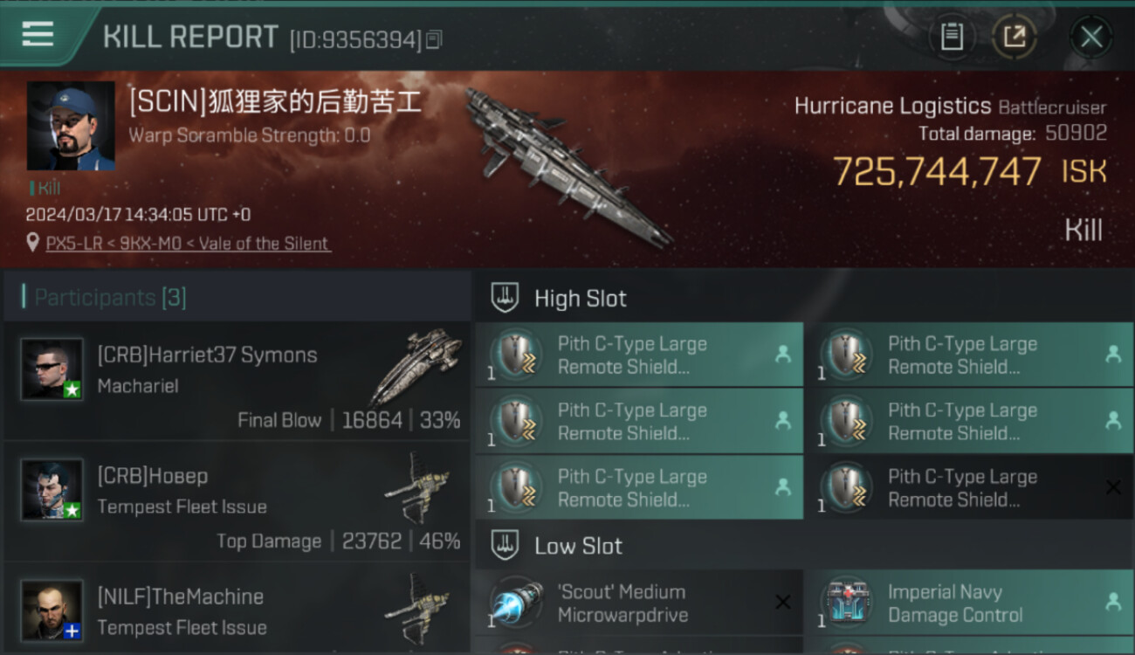Image resolution: width=1135 pixels, height=655 pixels.
Task: Follow the PX5-LR location link
Action: (x=188, y=244)
